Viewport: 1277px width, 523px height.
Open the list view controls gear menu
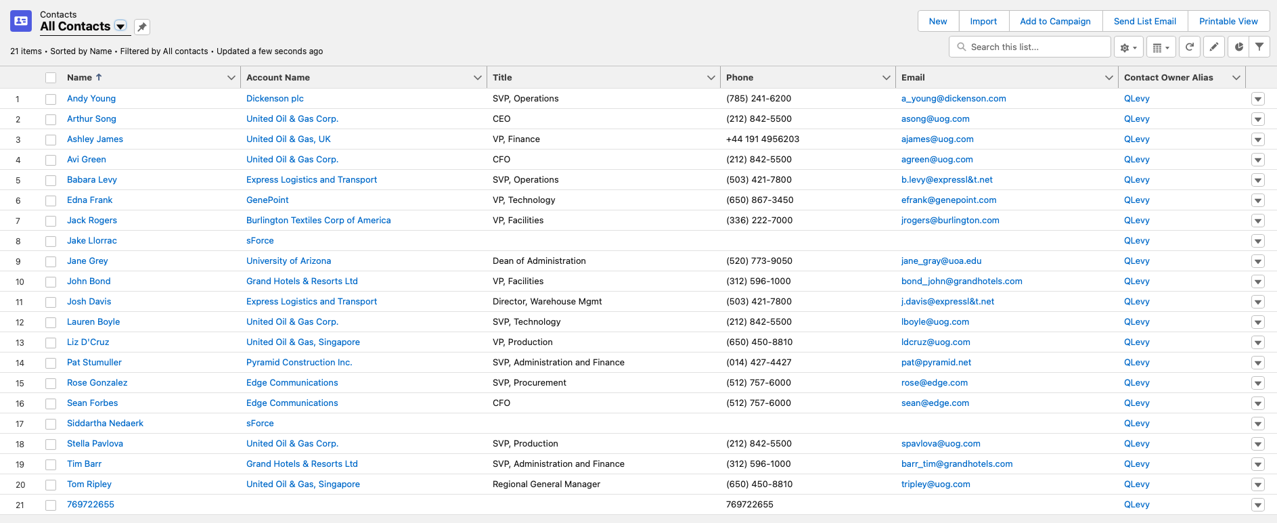(x=1128, y=47)
